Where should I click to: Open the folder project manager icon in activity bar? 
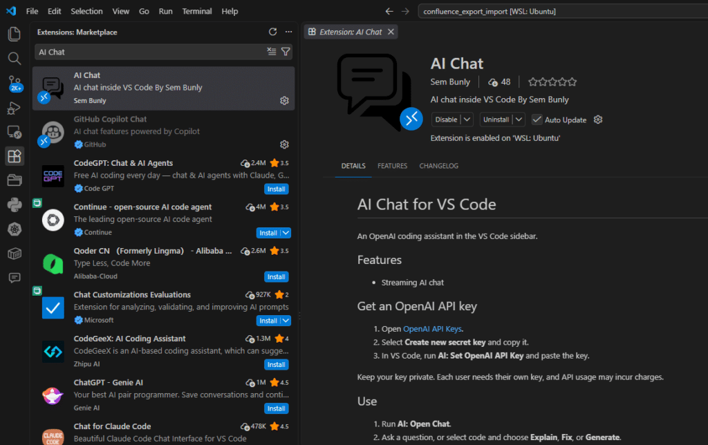[x=15, y=180]
